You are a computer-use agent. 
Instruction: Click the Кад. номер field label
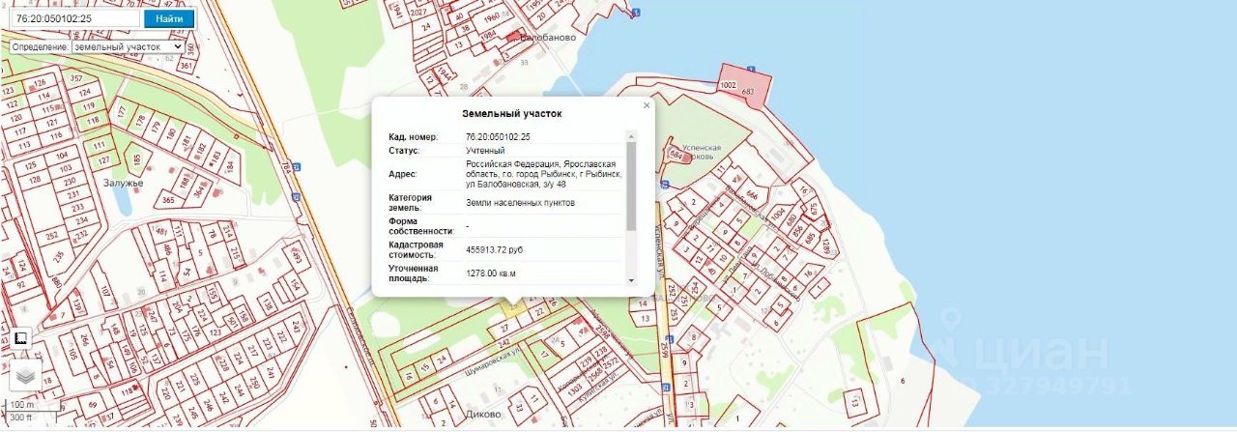[413, 137]
